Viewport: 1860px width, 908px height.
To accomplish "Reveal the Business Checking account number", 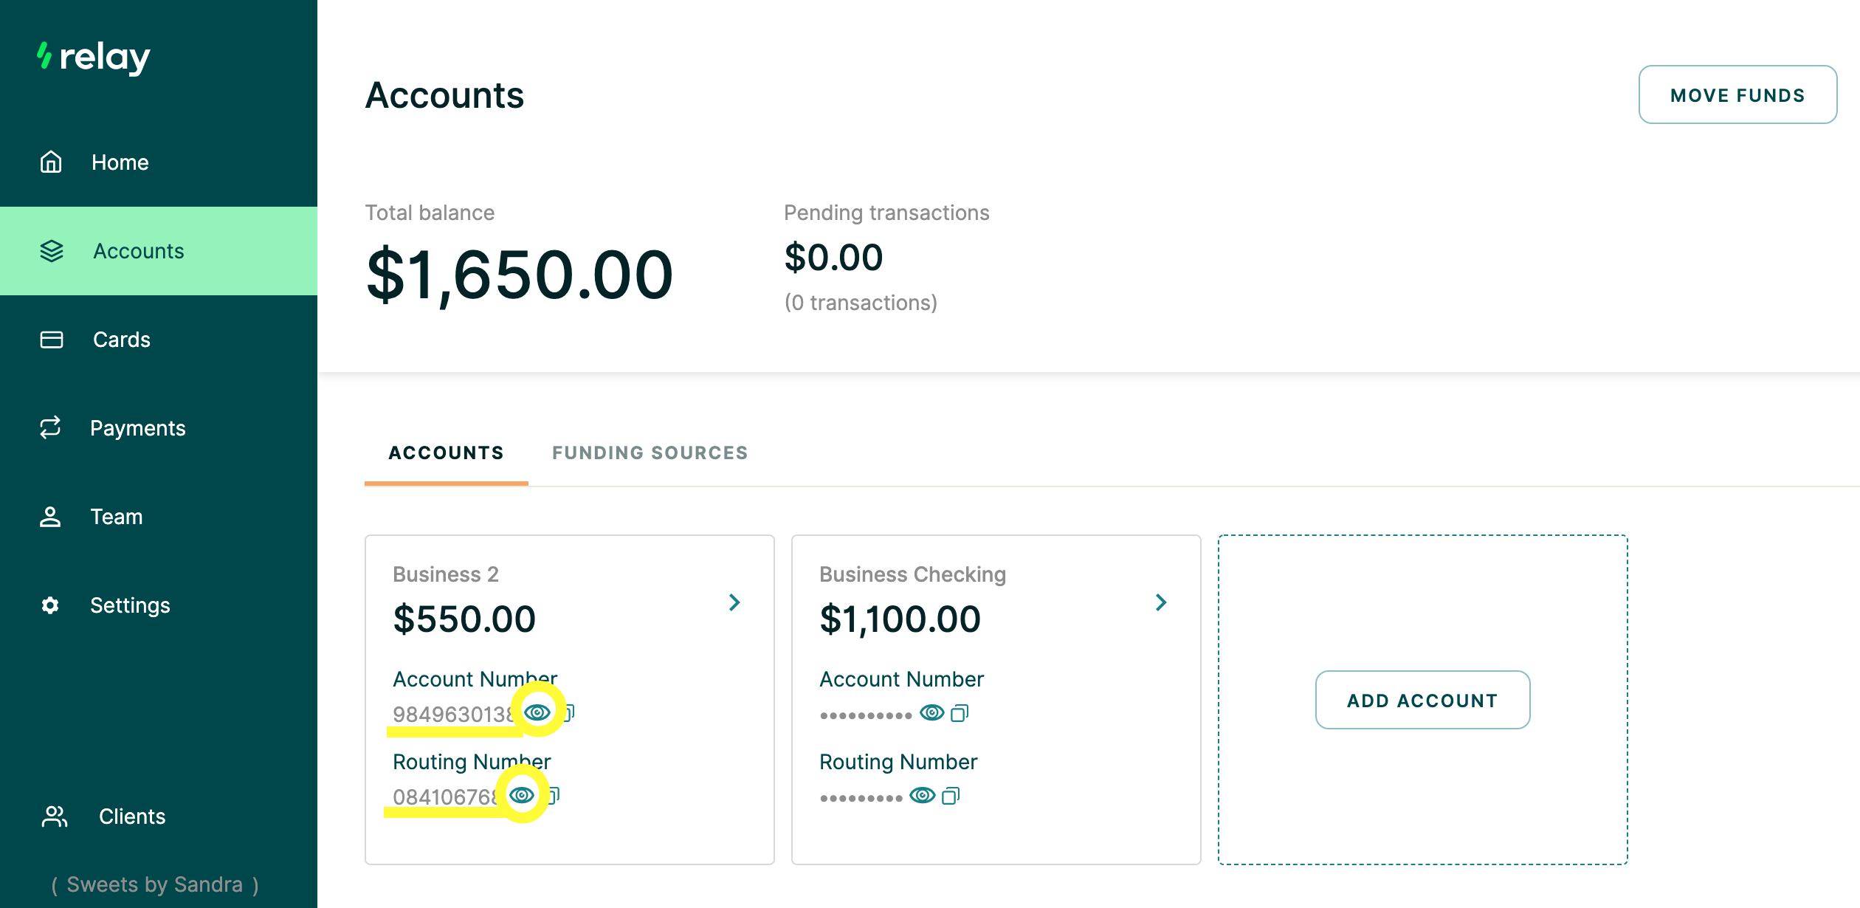I will pyautogui.click(x=932, y=712).
